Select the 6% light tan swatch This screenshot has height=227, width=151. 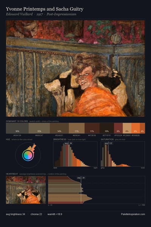pyautogui.click(x=127, y=128)
